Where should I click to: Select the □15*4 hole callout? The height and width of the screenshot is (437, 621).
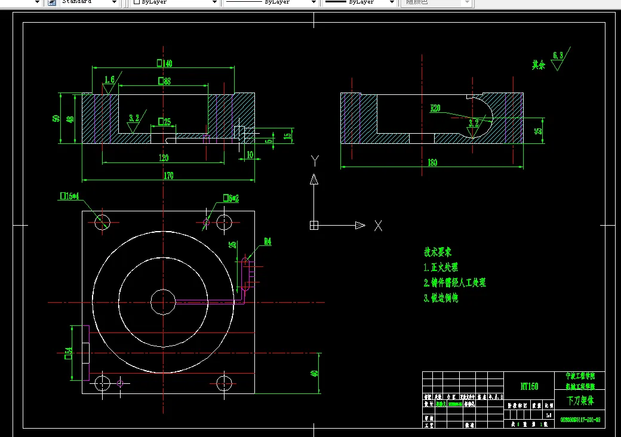click(69, 196)
